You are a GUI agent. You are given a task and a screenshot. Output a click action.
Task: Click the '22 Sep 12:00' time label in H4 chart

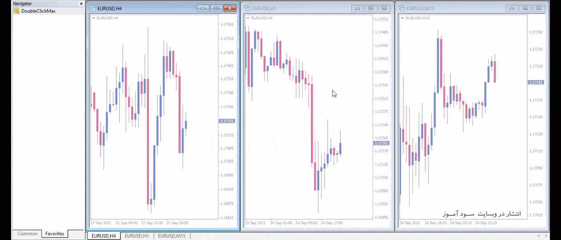click(152, 223)
